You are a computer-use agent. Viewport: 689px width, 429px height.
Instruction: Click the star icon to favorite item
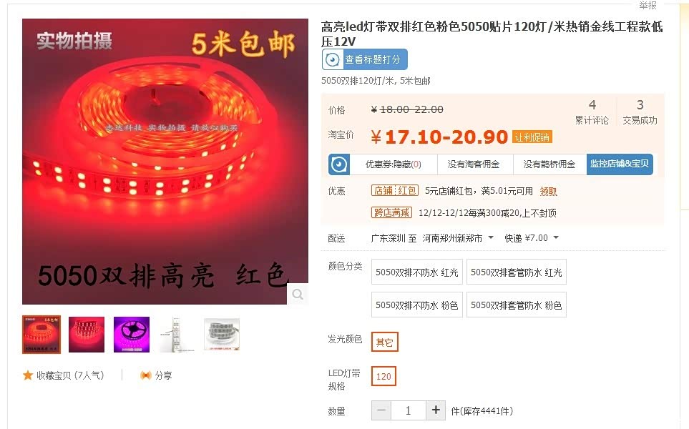coord(28,375)
